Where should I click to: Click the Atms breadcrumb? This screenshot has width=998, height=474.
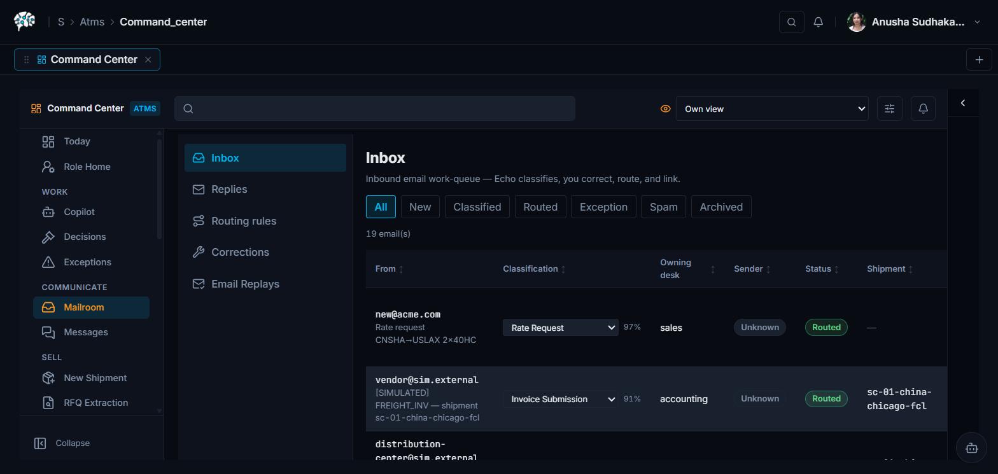tap(92, 22)
